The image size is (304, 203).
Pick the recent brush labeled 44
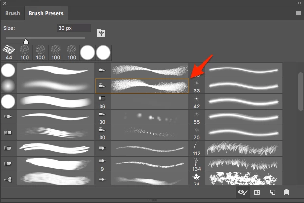[x=9, y=53]
